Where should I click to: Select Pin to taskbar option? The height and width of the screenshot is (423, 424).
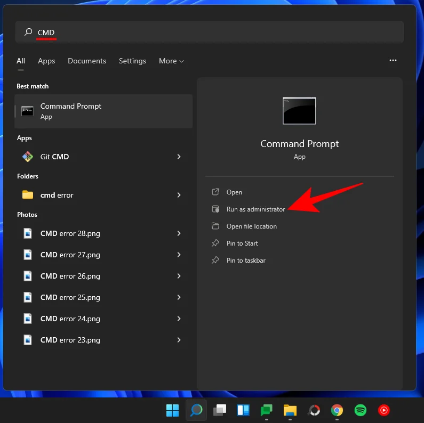pos(245,261)
